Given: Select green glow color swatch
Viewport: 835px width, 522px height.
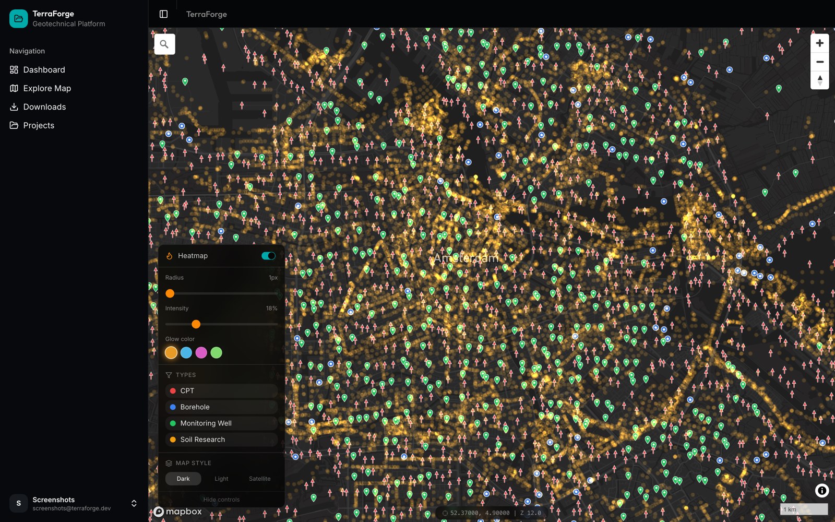Looking at the screenshot, I should 217,353.
